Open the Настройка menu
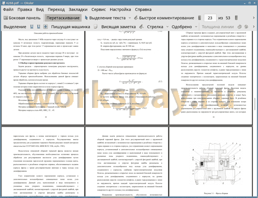This screenshot has width=258, height=198. click(x=120, y=10)
